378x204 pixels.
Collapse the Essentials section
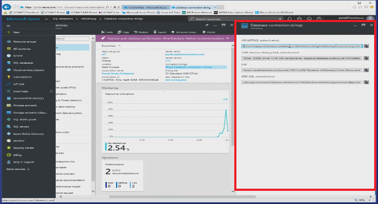pos(119,45)
